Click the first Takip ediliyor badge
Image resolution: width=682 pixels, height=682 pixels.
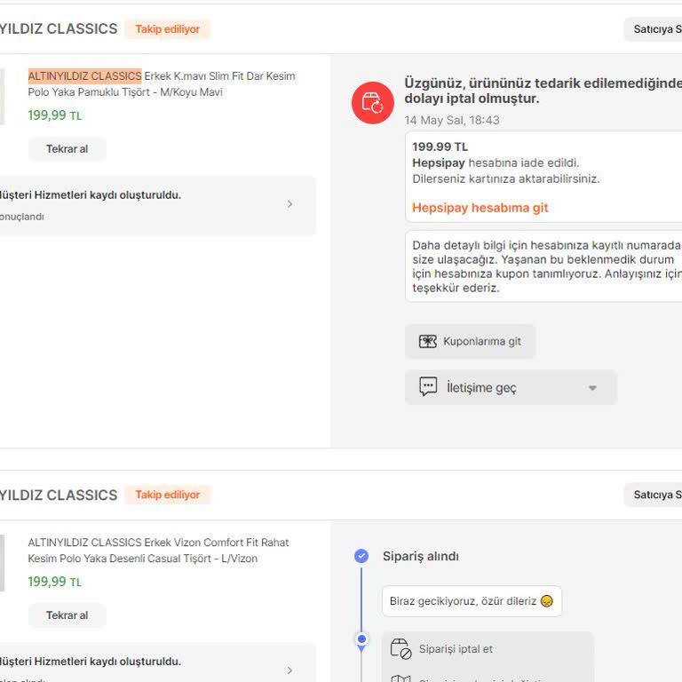coord(168,29)
